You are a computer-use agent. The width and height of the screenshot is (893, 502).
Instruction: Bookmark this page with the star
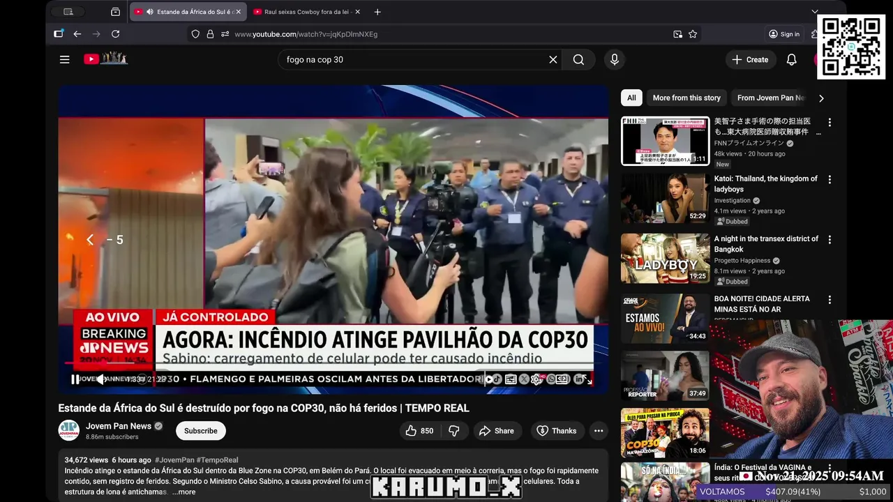(x=693, y=33)
